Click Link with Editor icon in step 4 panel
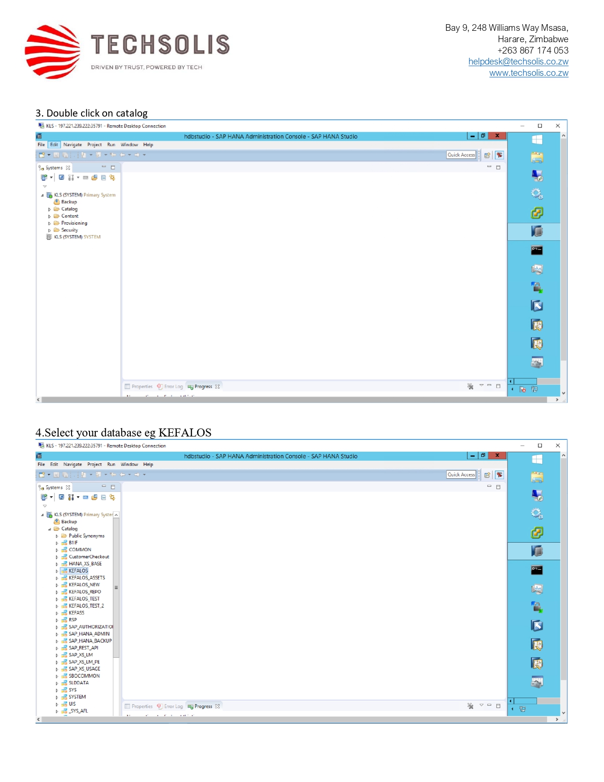604x782 pixels. (x=112, y=498)
